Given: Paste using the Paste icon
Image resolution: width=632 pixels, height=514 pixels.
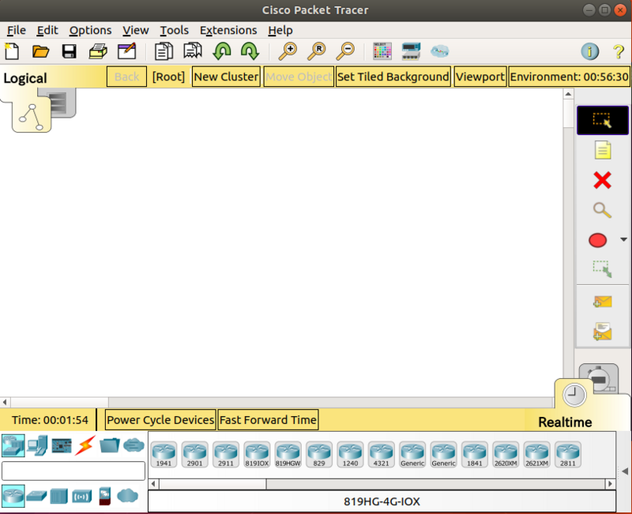Looking at the screenshot, I should pos(193,51).
